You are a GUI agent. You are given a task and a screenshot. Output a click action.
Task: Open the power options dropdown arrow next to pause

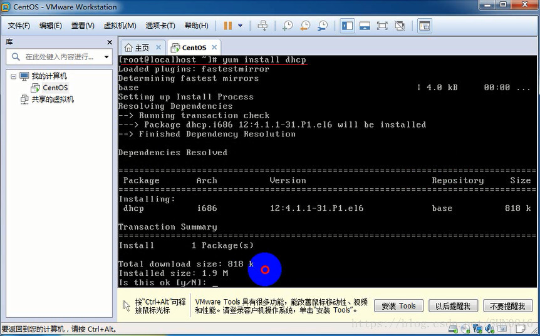pyautogui.click(x=240, y=26)
